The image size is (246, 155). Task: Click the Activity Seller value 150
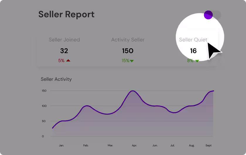coord(128,51)
